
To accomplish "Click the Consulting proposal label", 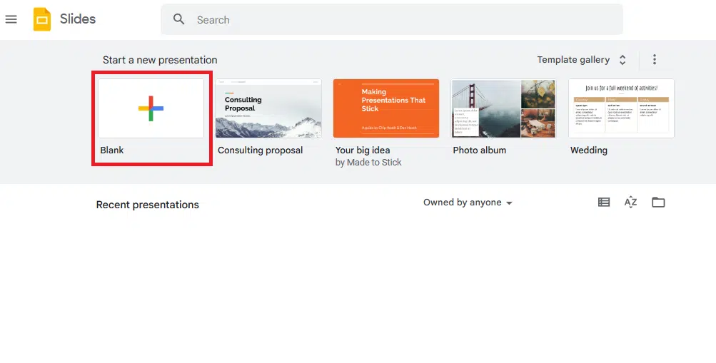I will [x=260, y=150].
